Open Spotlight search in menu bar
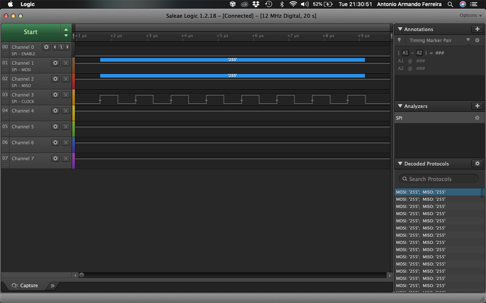 (x=450, y=4)
